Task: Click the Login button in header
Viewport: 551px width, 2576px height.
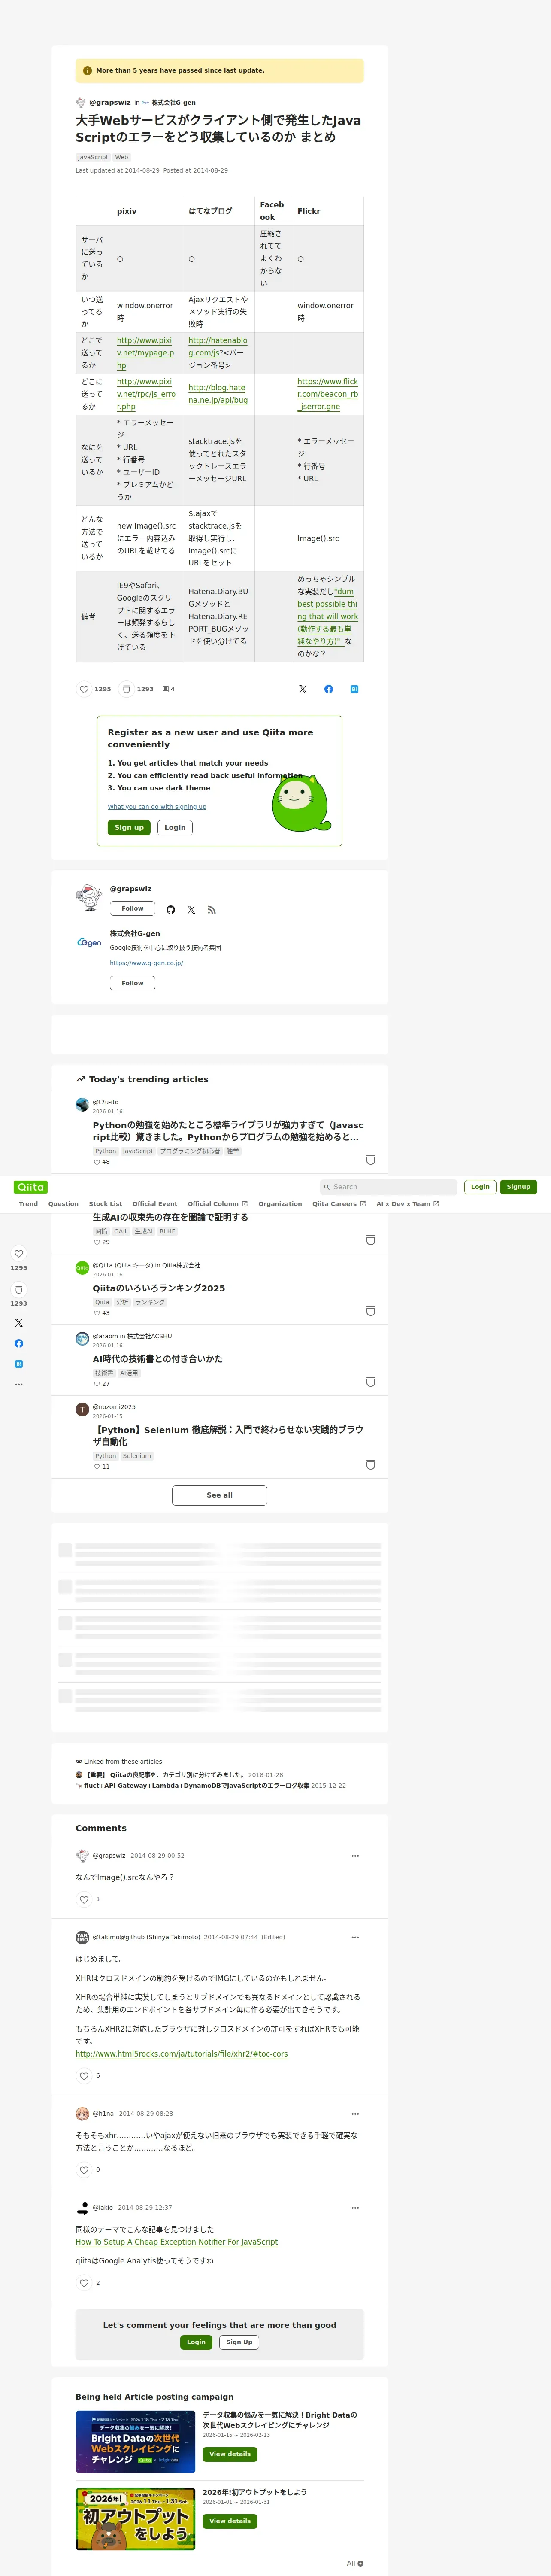Action: [480, 1187]
